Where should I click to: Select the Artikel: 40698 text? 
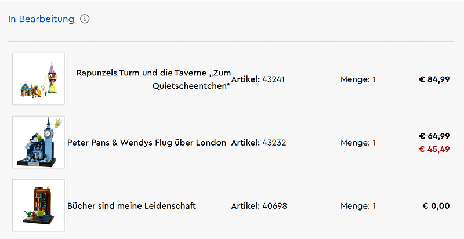[x=259, y=206]
